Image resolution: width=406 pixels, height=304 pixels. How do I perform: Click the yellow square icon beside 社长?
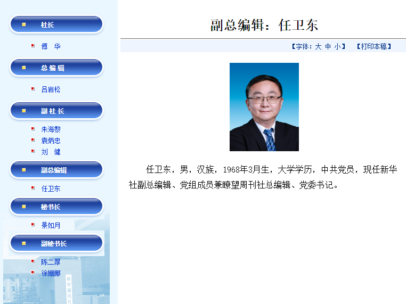point(23,24)
